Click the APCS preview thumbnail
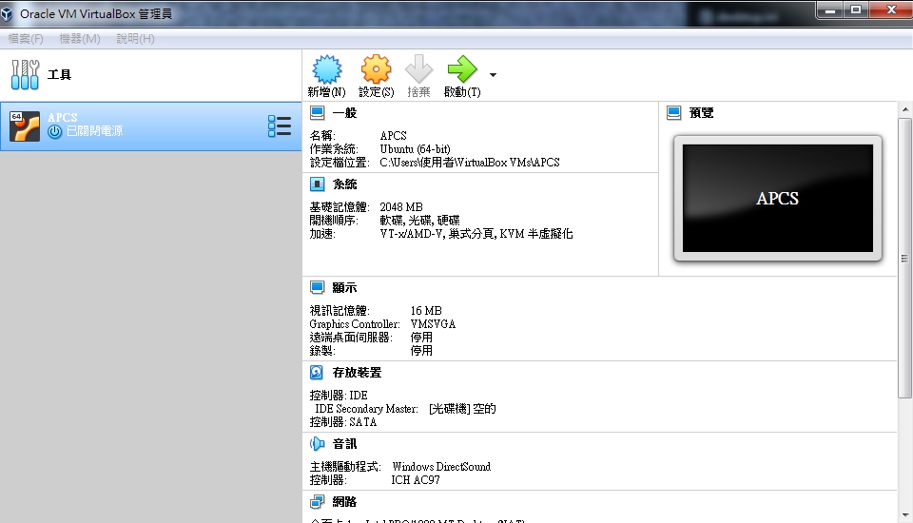 777,199
